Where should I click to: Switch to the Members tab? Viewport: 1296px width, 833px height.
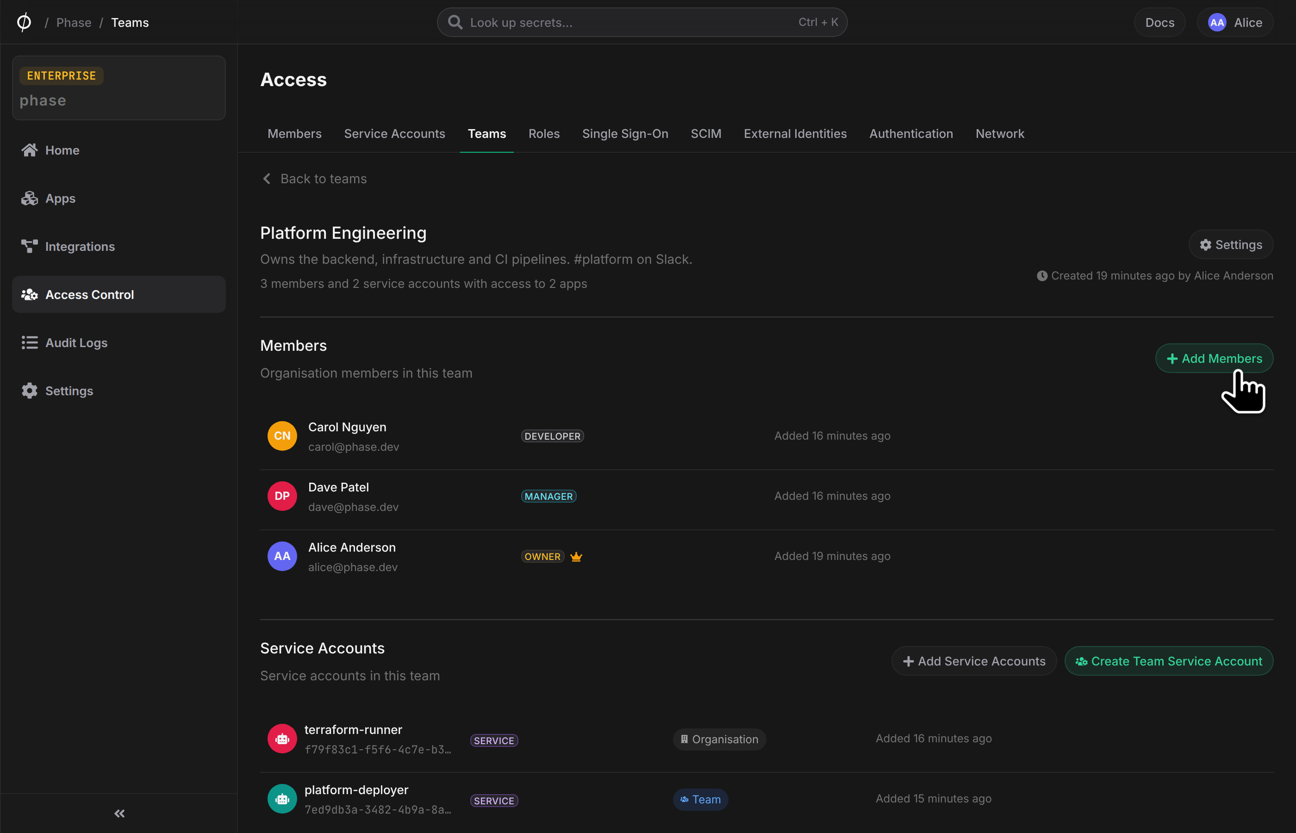pos(294,134)
